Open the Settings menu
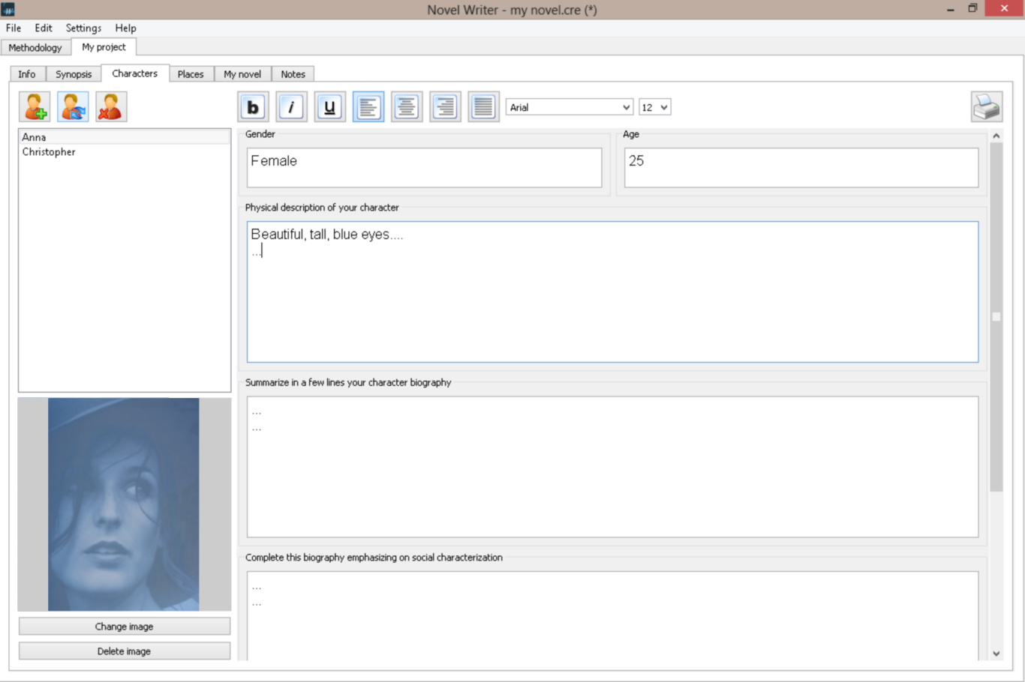 tap(83, 28)
